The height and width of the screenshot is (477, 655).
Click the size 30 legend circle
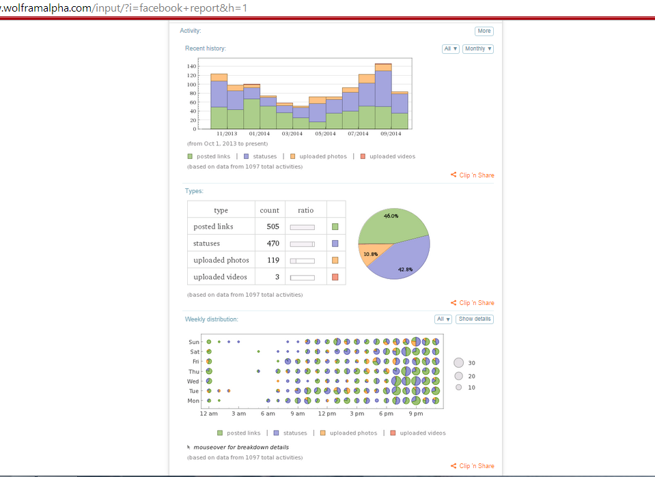[459, 362]
